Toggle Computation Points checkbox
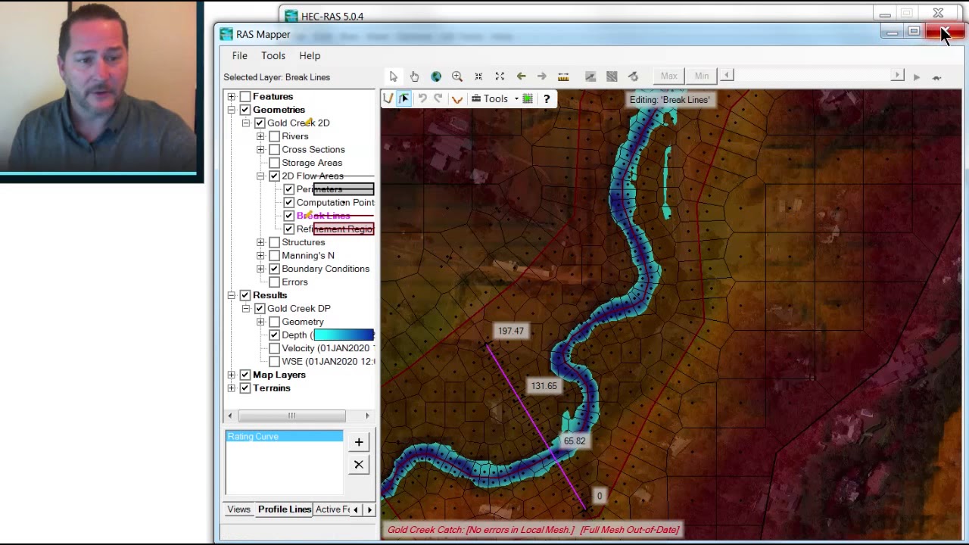Viewport: 969px width, 545px height. point(289,202)
